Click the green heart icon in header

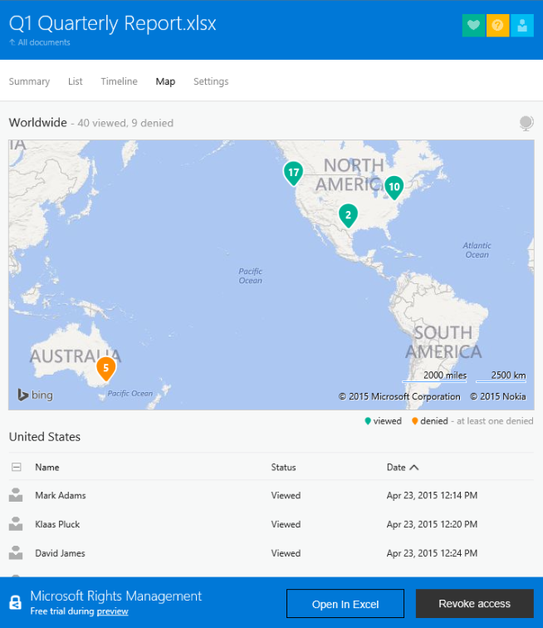point(473,26)
